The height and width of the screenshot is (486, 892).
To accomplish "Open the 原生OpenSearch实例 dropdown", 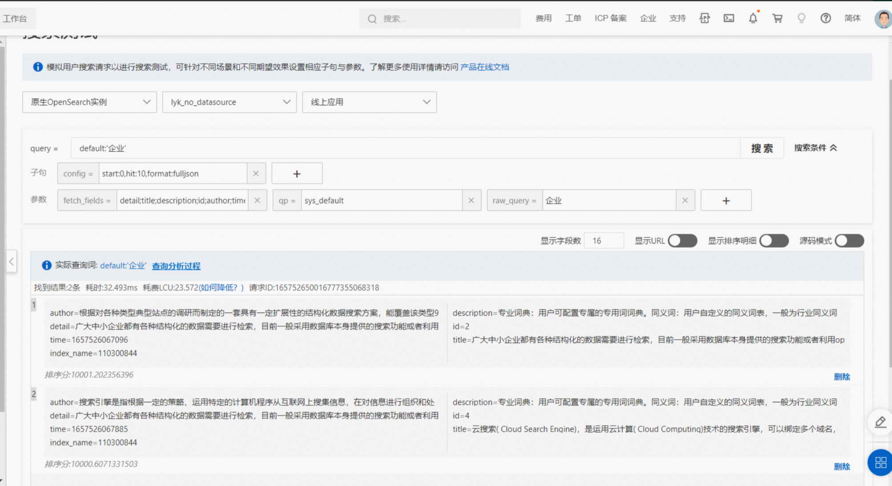I will (90, 102).
